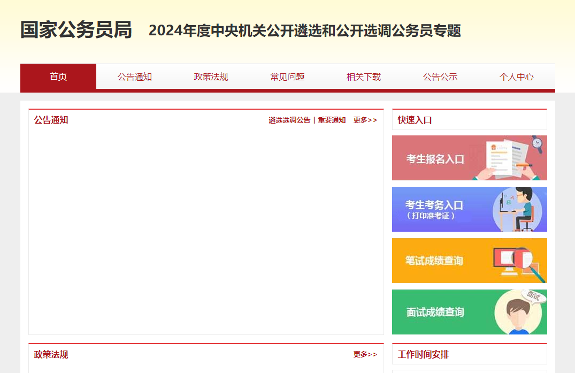Expand 更多>> in the 公告通知 panel
The width and height of the screenshot is (575, 373).
point(365,120)
